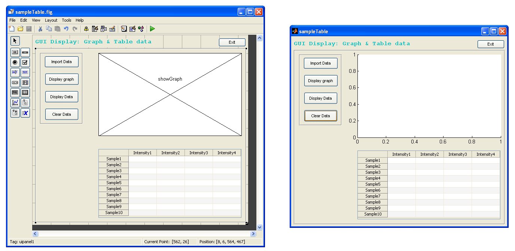The height and width of the screenshot is (251, 515).
Task: Select the Intensity3 column header in the table
Action: click(199, 152)
